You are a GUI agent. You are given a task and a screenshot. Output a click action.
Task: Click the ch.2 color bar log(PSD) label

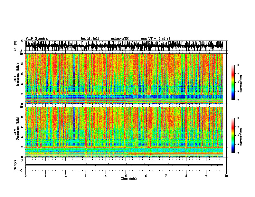[241, 137]
